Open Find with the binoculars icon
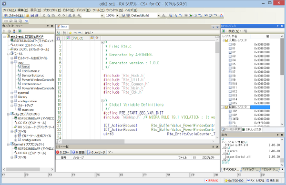Screen dimensions: 286x185 70,16
